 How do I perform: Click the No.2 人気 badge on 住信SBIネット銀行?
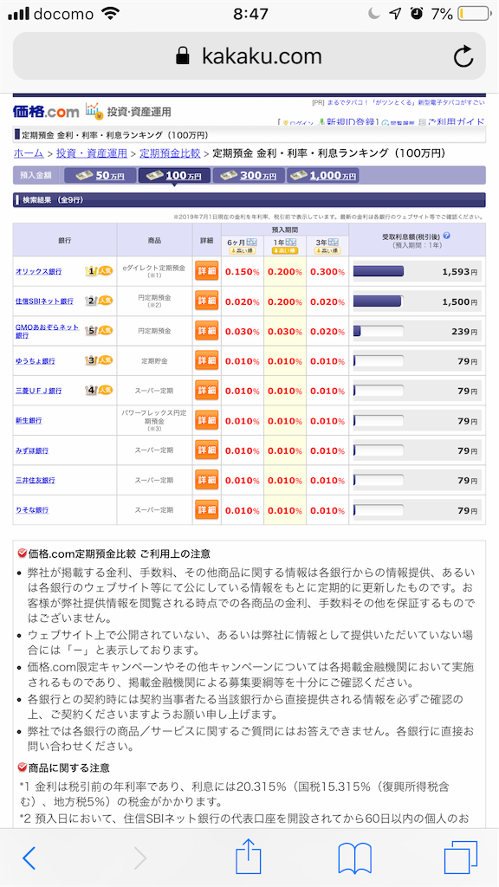pyautogui.click(x=99, y=301)
